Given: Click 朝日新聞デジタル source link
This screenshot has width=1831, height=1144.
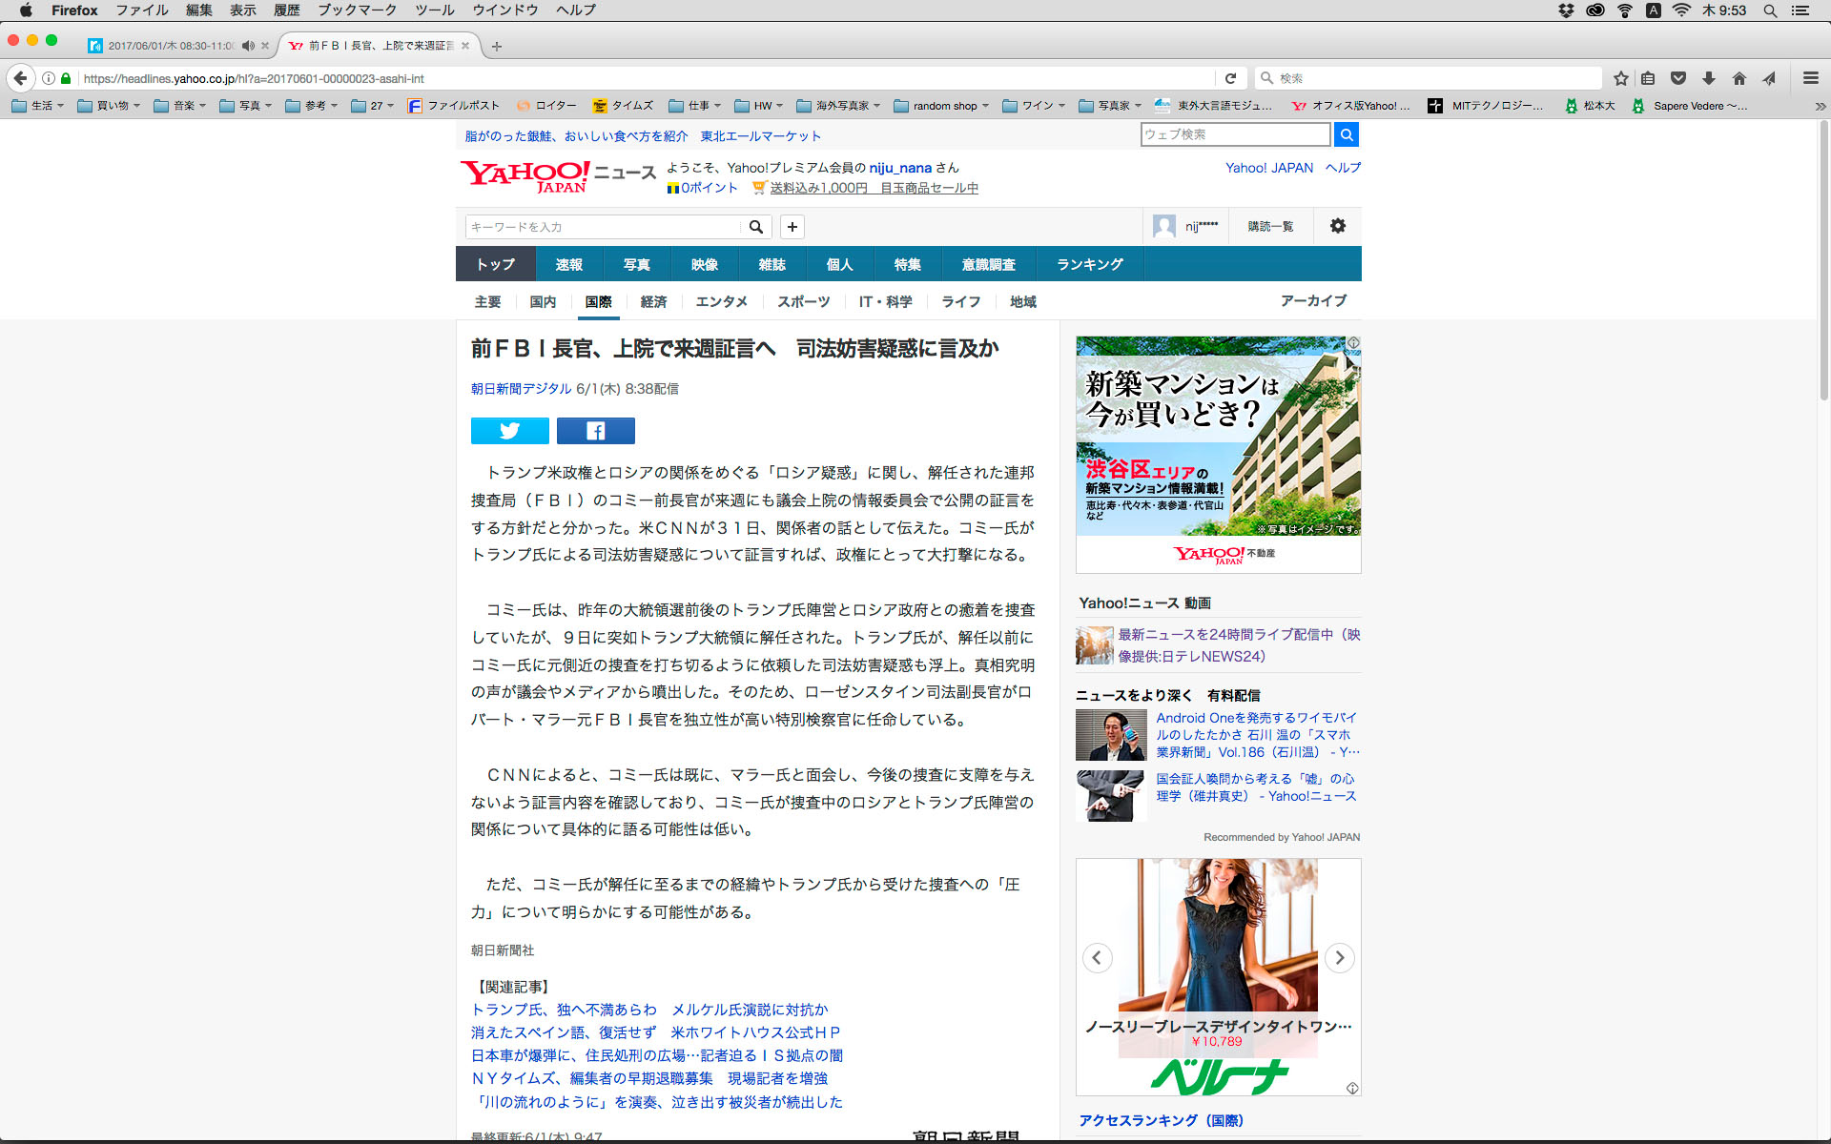Looking at the screenshot, I should [521, 389].
